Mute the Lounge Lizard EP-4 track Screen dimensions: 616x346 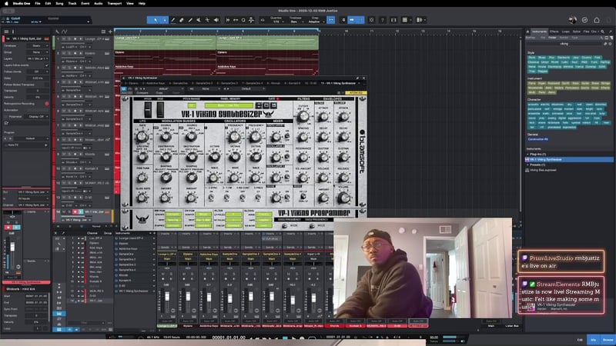[64, 39]
